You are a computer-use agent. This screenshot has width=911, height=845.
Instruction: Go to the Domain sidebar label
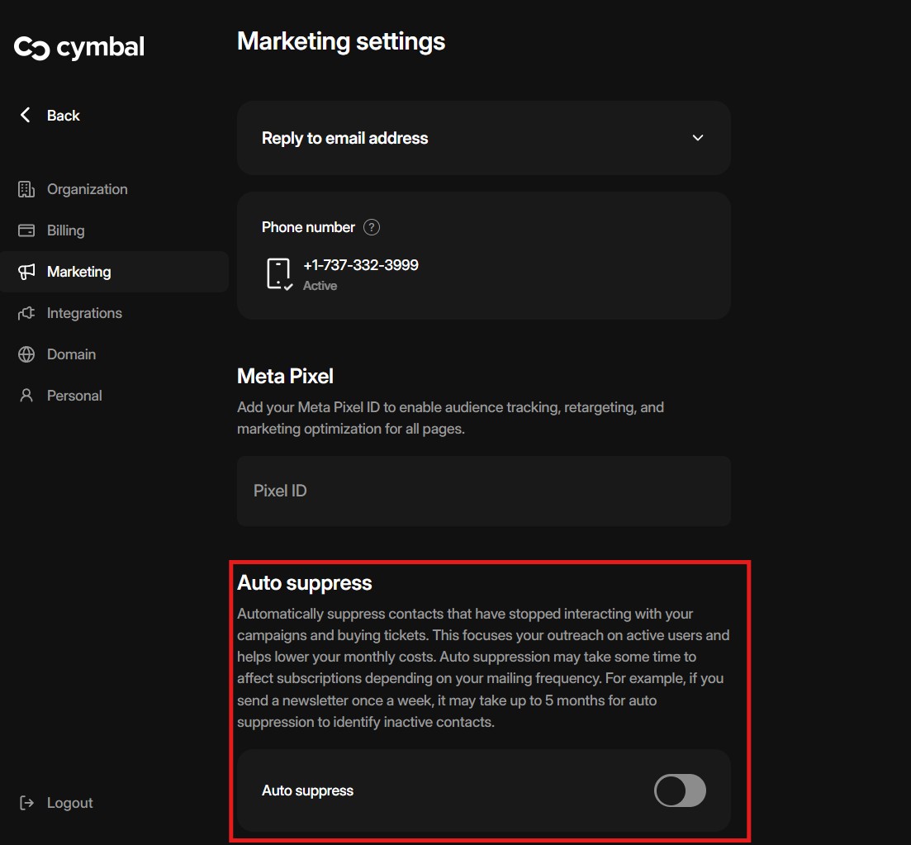71,354
